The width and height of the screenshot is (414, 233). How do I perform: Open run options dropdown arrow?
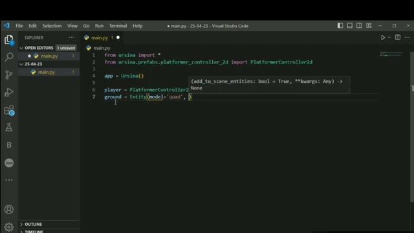[x=389, y=38]
